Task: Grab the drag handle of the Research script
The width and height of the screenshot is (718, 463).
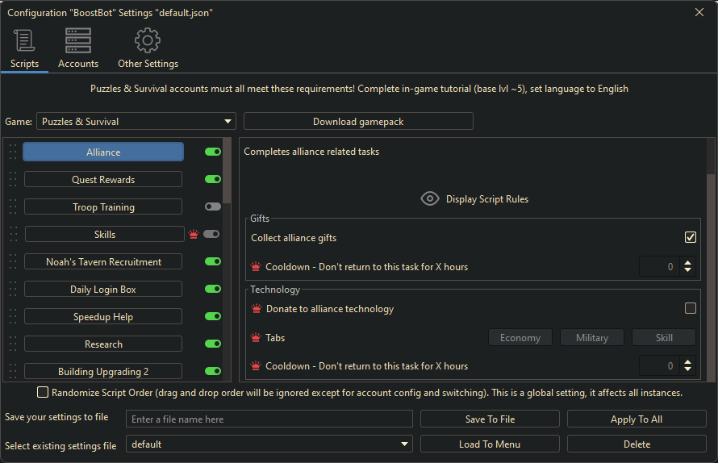Action: 13,344
